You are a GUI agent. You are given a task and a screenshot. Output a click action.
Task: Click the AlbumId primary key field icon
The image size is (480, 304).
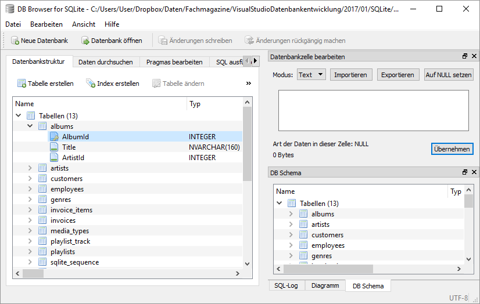coord(54,136)
